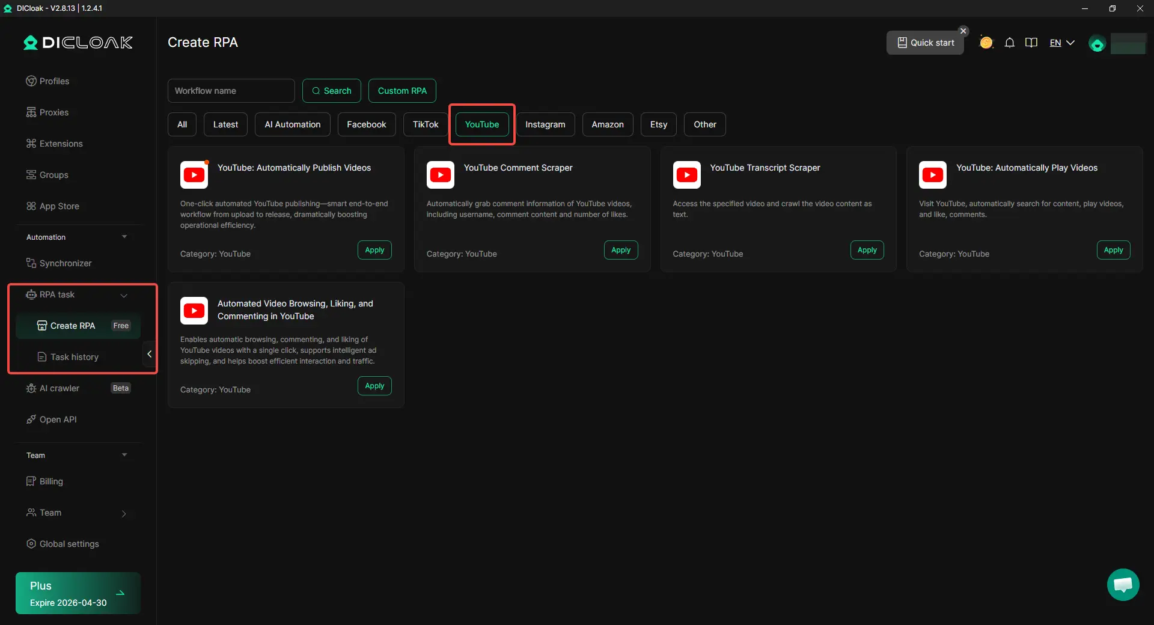Focus the Workflow name search field
Image resolution: width=1154 pixels, height=625 pixels.
click(231, 91)
